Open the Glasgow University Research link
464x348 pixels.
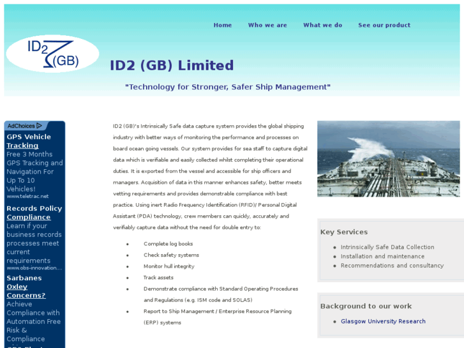[x=383, y=321]
